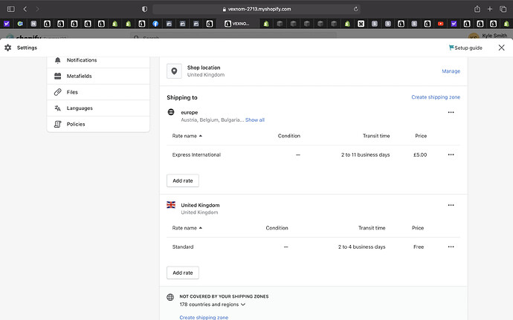This screenshot has height=320, width=513.
Task: Expand the 178 countries and regions list
Action: tap(213, 304)
